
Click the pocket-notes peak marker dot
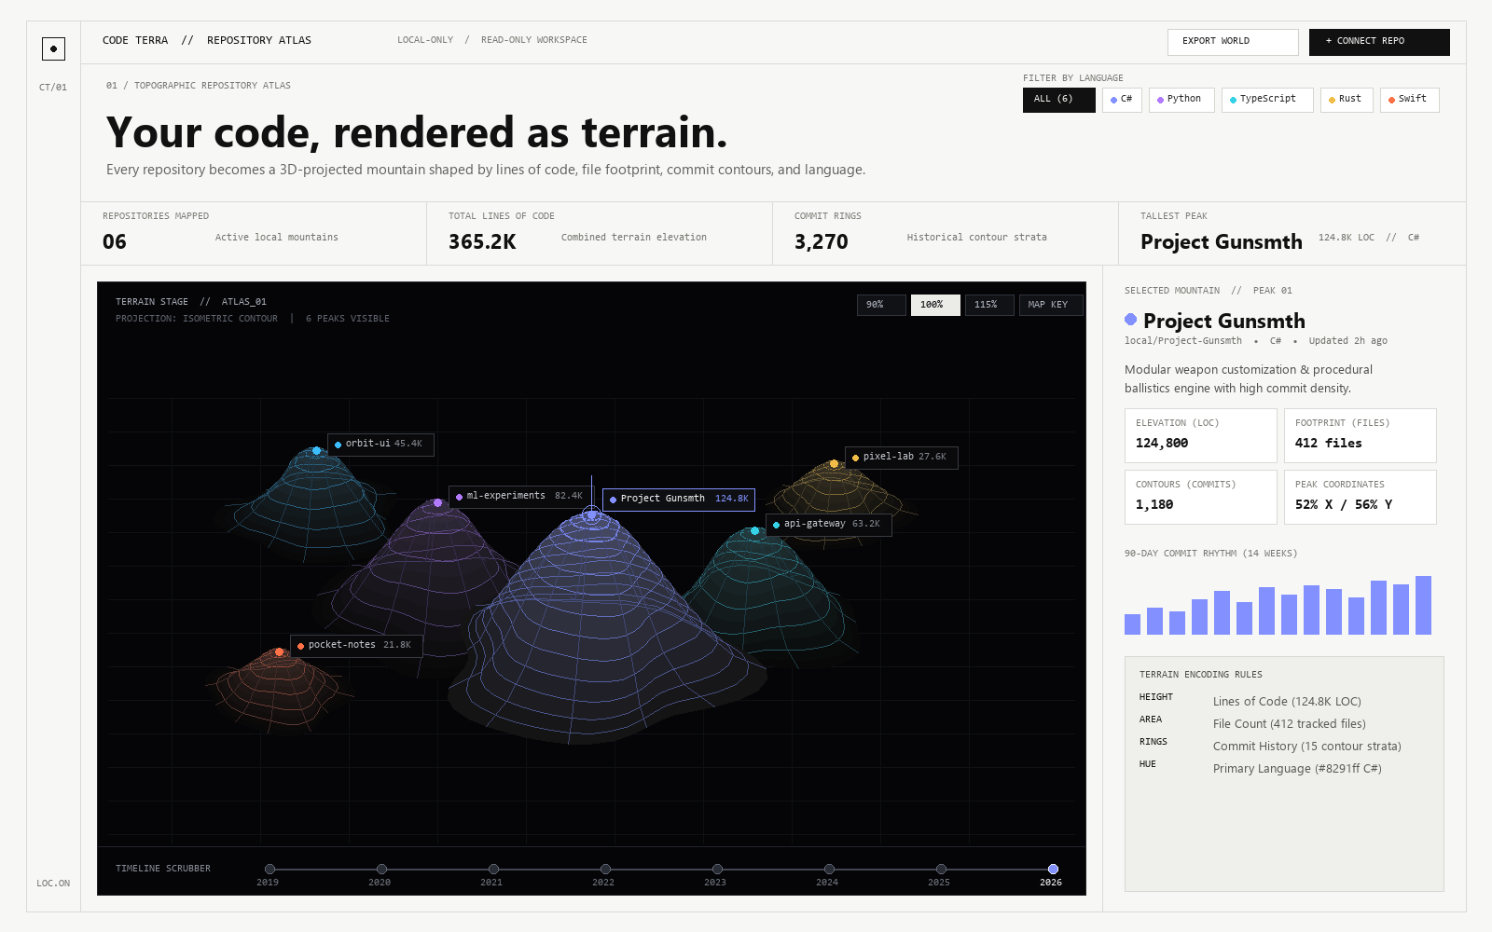click(x=279, y=652)
